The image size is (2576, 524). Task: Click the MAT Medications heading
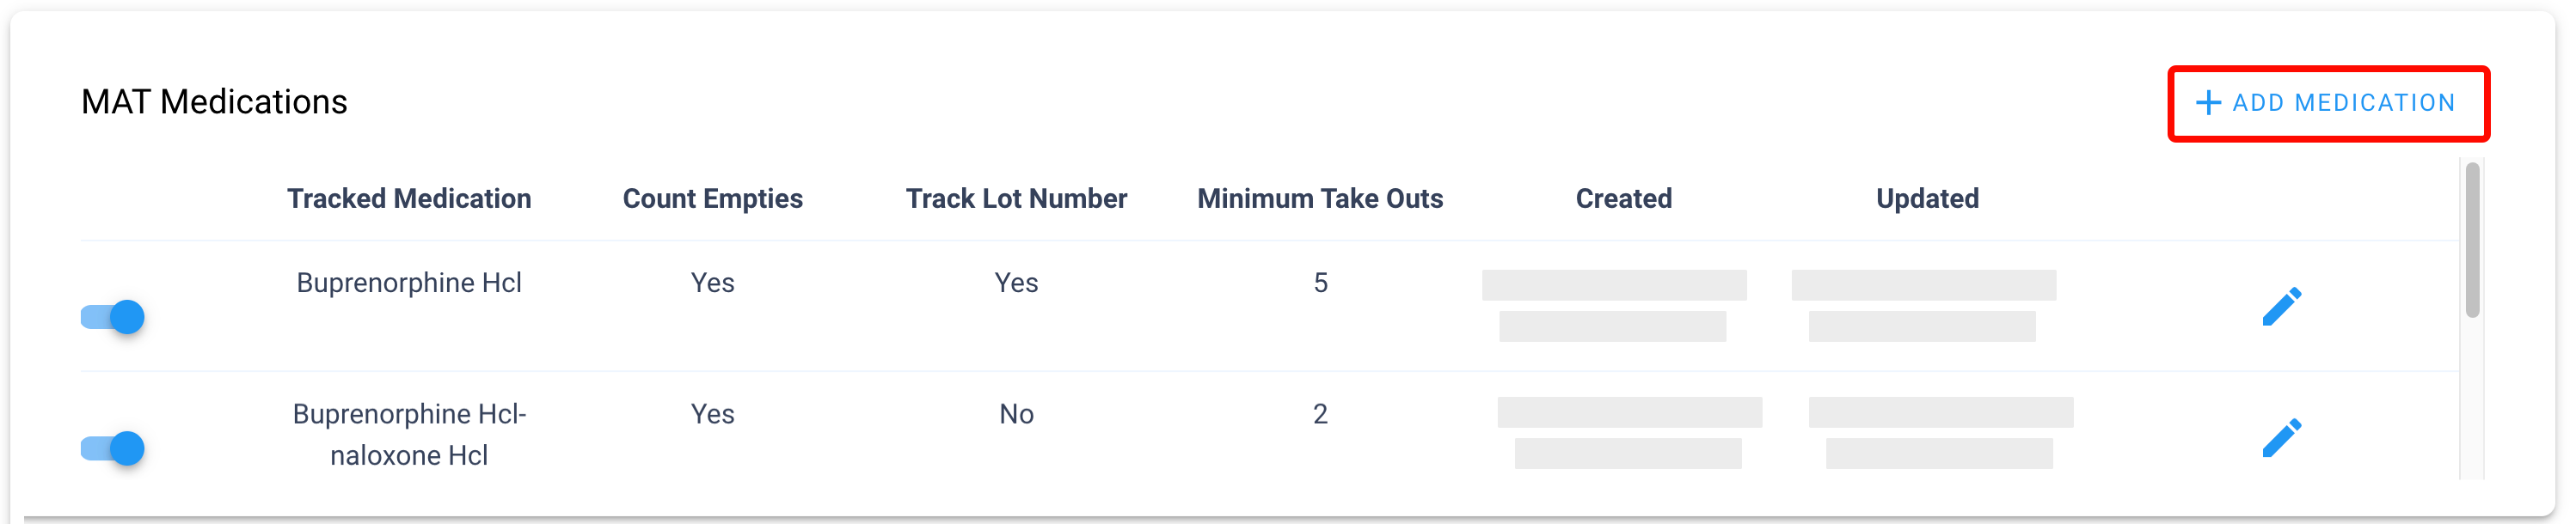coord(214,102)
